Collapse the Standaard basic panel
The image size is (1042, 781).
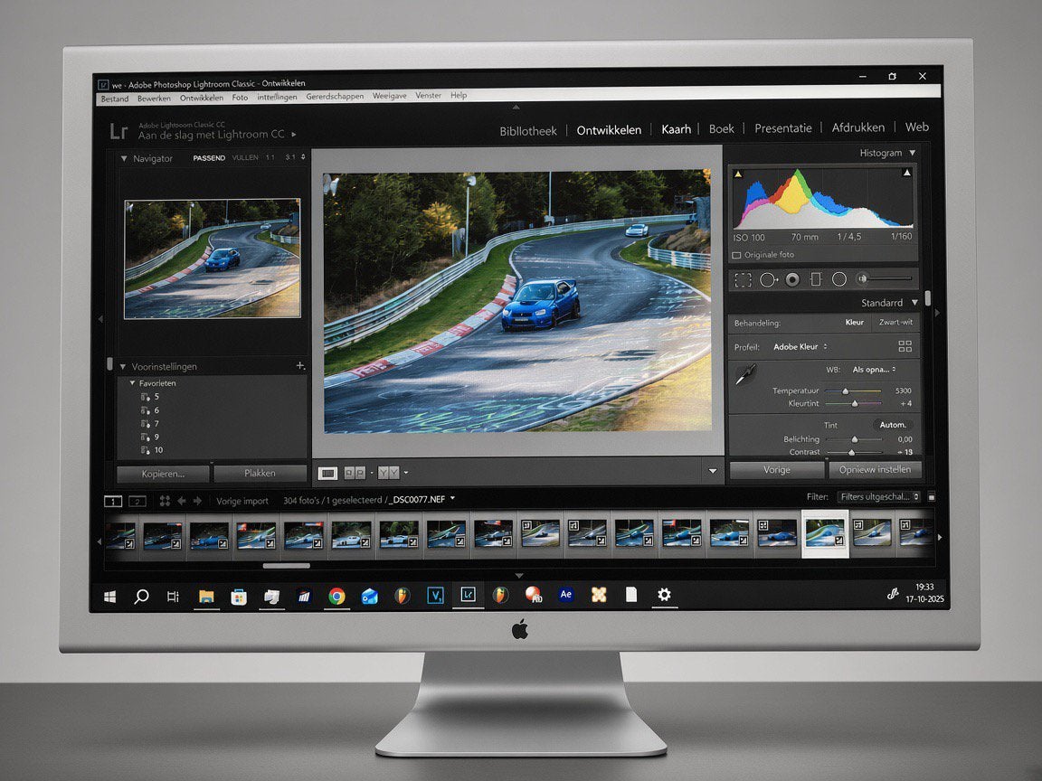tap(915, 302)
